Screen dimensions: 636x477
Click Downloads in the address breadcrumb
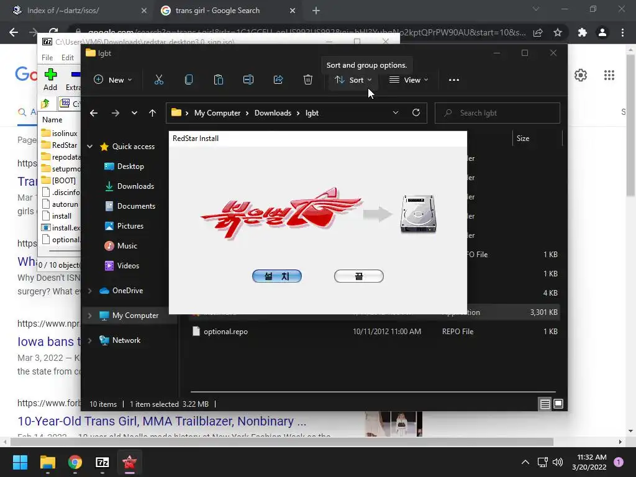(273, 113)
